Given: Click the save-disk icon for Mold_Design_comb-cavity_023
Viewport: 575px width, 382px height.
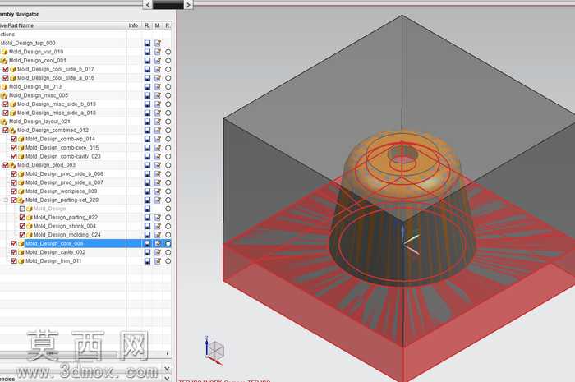Looking at the screenshot, I should 147,157.
